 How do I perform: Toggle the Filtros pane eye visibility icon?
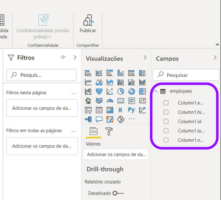coord(63,57)
